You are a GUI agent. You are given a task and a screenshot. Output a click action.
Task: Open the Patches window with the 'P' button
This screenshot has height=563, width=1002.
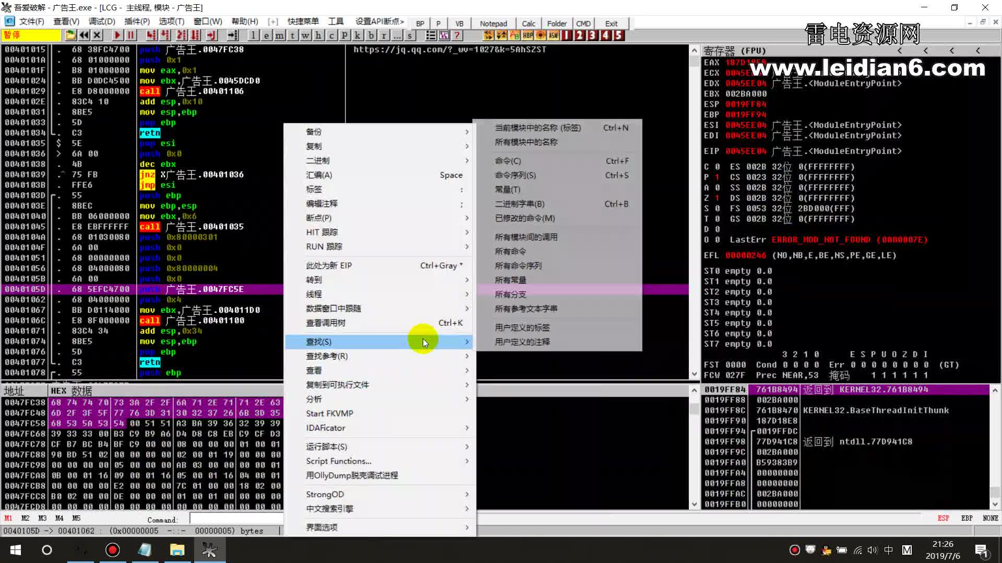344,35
